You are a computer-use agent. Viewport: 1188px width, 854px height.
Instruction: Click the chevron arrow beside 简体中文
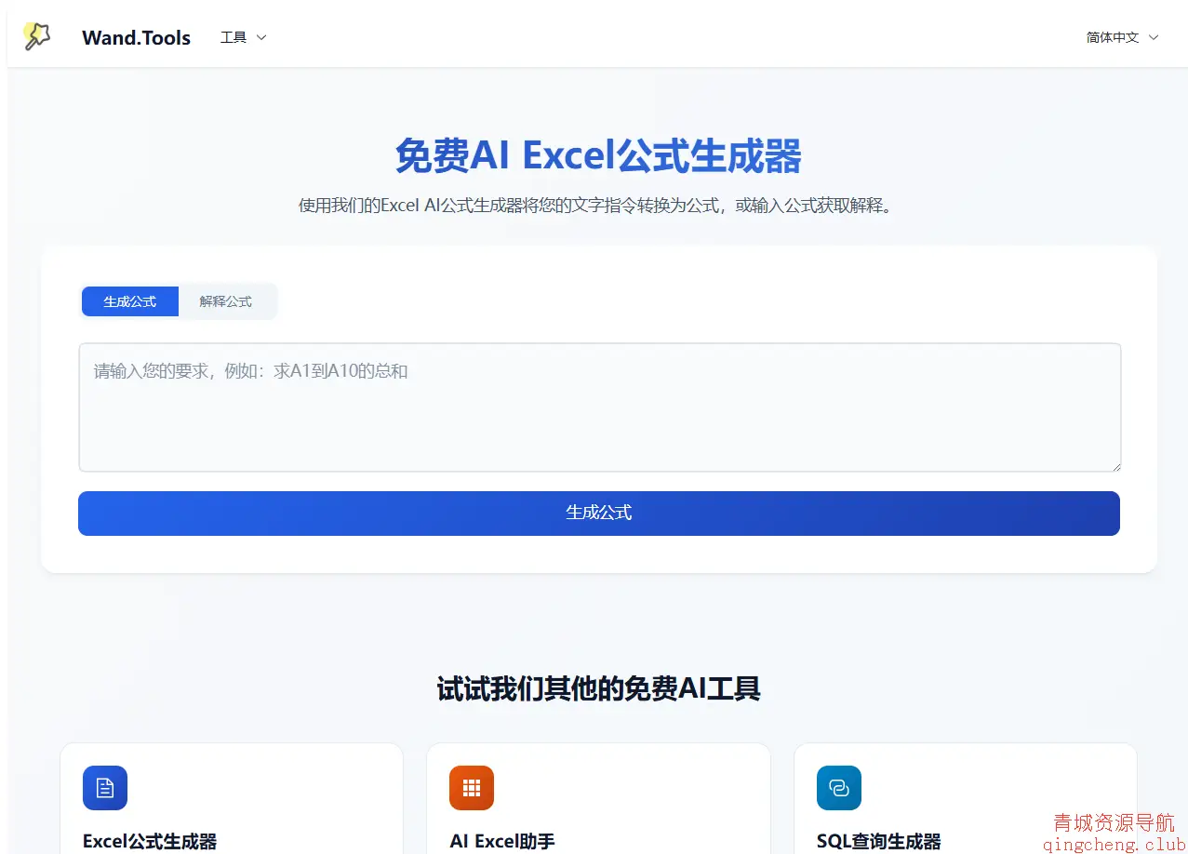tap(1154, 37)
